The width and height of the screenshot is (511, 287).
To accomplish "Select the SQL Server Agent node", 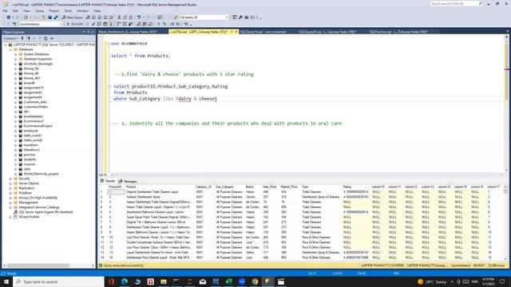I will click(46, 212).
